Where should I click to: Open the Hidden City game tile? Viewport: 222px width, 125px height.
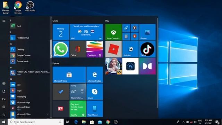[x=113, y=66]
